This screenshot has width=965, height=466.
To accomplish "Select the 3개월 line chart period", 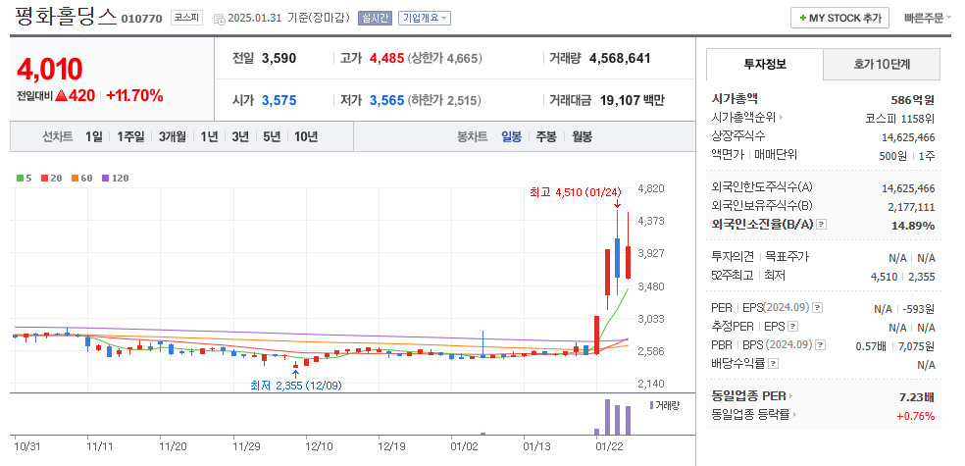I will (x=173, y=136).
